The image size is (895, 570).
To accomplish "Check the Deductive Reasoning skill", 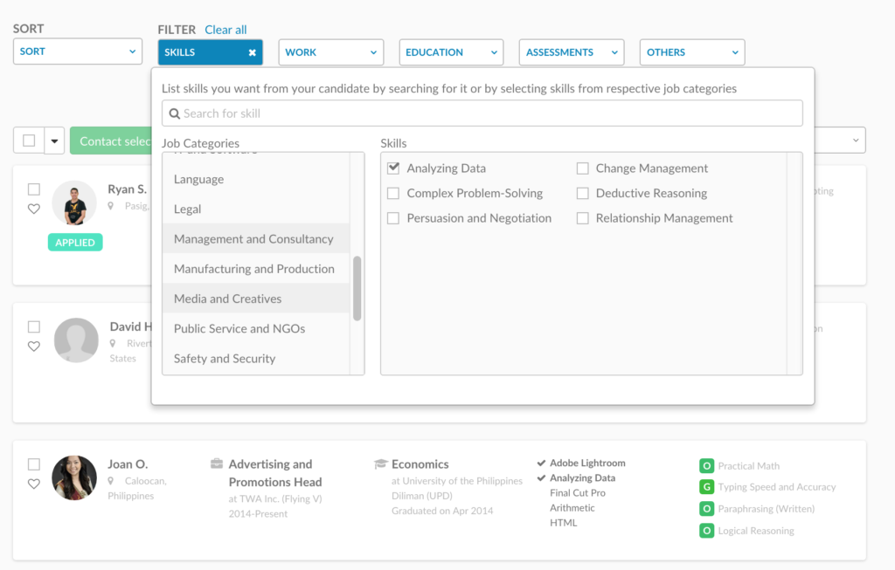I will coord(582,193).
